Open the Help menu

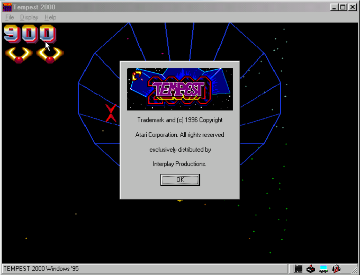pyautogui.click(x=50, y=17)
